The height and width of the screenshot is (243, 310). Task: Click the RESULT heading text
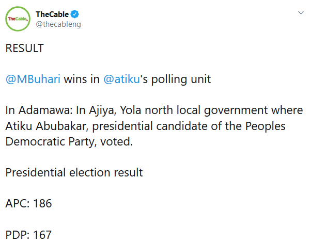[24, 48]
